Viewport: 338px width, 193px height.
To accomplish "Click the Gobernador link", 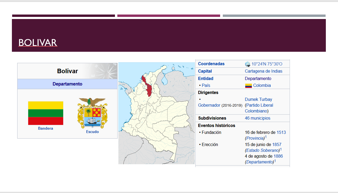I will pos(209,105).
